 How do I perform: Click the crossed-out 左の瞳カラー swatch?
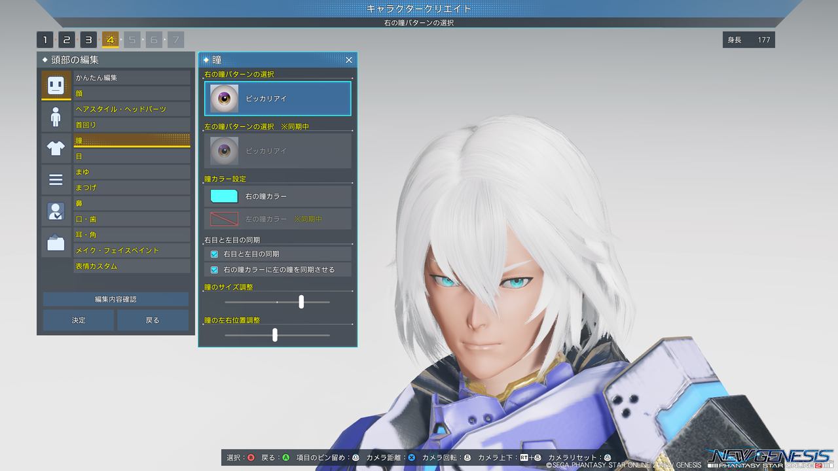(x=223, y=219)
